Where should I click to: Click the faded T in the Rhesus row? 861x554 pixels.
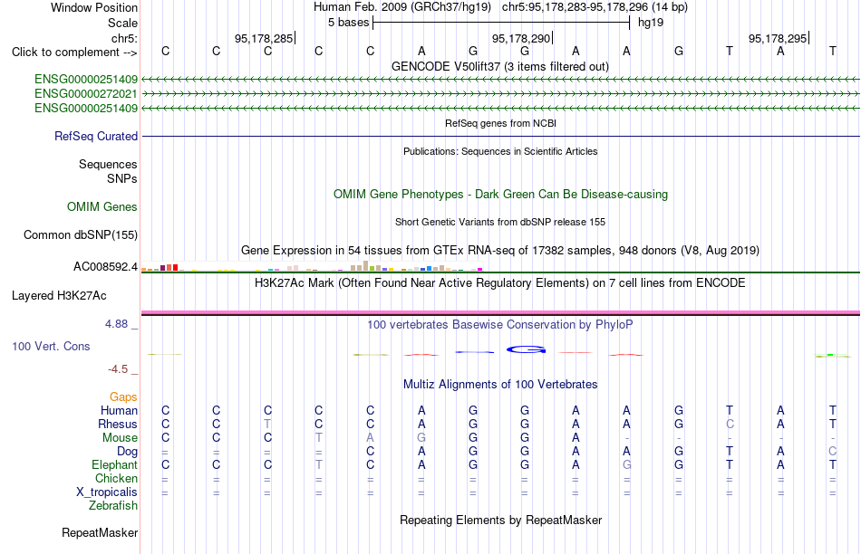coord(267,424)
